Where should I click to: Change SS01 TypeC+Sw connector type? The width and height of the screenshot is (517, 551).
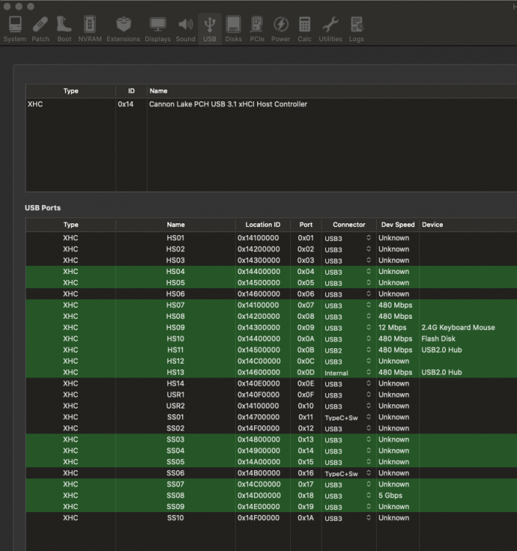[x=347, y=417]
